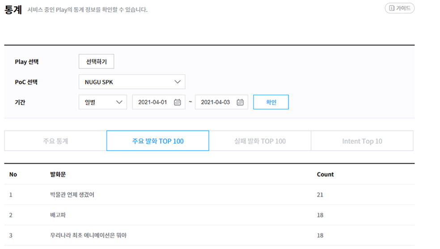Click the end date field 2021-04-03
The height and width of the screenshot is (249, 440).
pyautogui.click(x=215, y=102)
